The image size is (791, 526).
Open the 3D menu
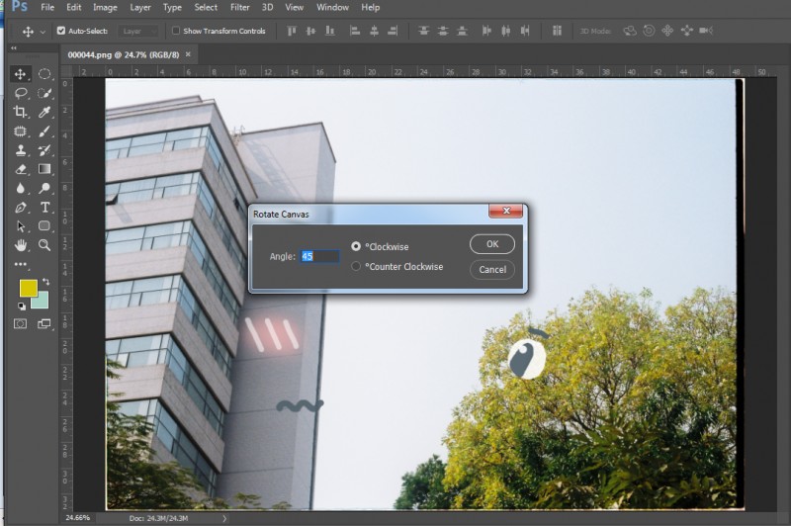pos(267,8)
